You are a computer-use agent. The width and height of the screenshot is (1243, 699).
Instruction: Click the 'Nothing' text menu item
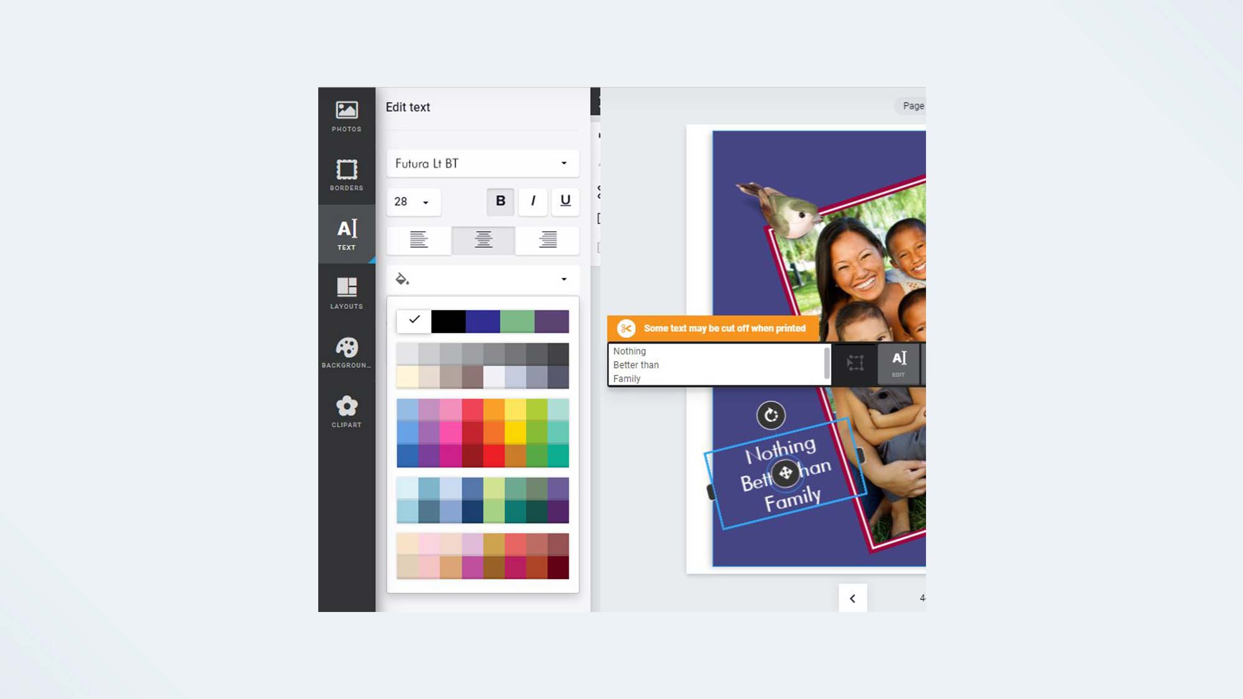[x=629, y=351]
